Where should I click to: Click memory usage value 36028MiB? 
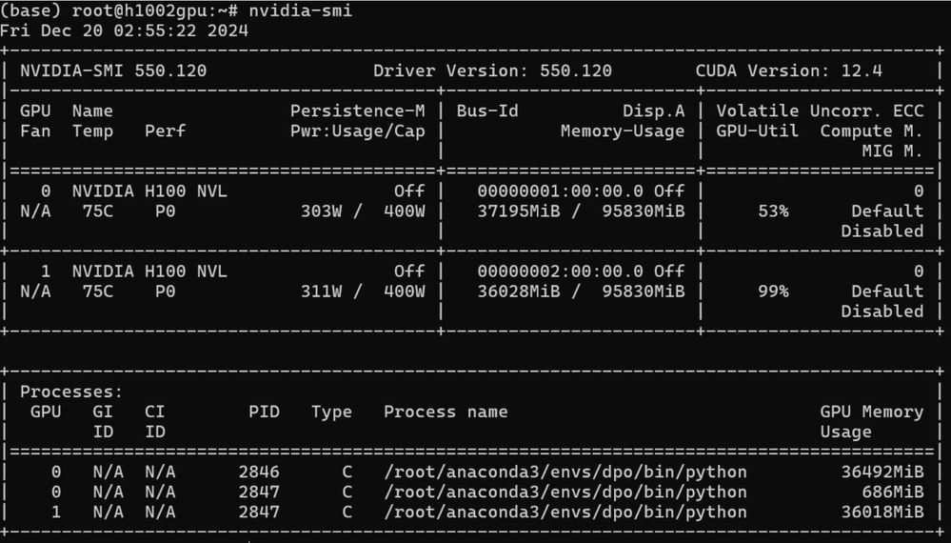point(519,292)
